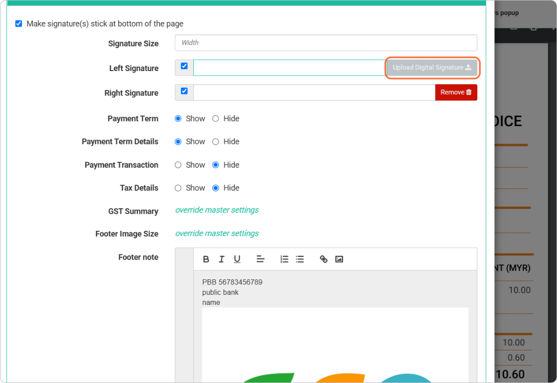This screenshot has height=383, width=557.
Task: Click the Right Signature text field
Action: click(x=315, y=92)
